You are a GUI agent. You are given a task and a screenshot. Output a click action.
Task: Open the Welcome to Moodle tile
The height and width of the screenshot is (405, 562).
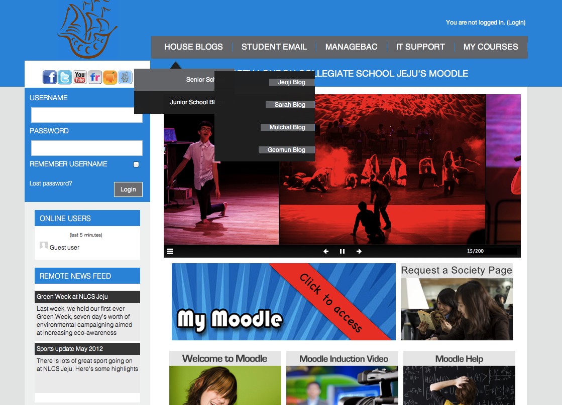(225, 378)
